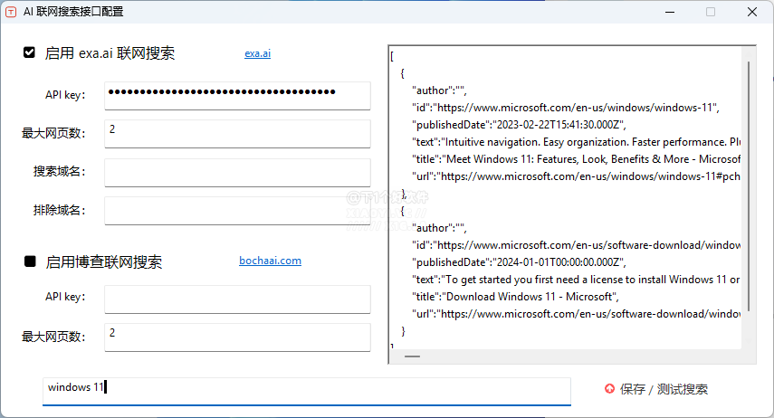The width and height of the screenshot is (774, 418).
Task: Focus the exa.ai API key field
Action: [x=237, y=96]
